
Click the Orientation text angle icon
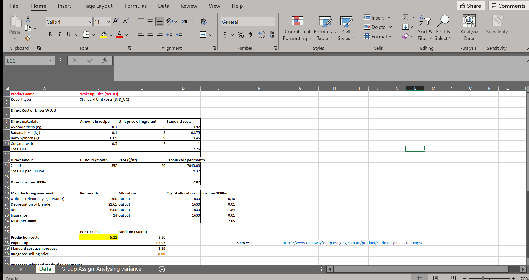(x=169, y=21)
